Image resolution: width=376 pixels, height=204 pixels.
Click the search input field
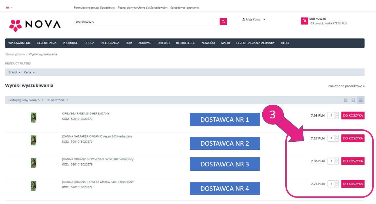[x=146, y=22]
